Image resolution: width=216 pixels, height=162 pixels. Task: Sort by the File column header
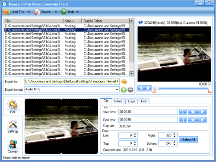(33, 21)
